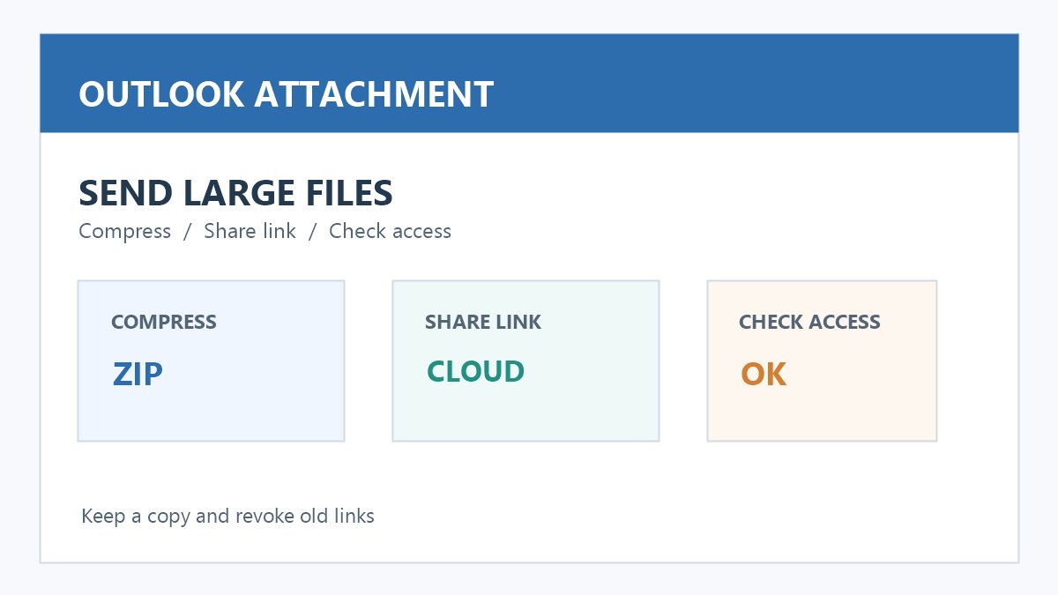
Task: Click the 'Compress / Share link / Check access' subtitle
Action: coord(264,231)
